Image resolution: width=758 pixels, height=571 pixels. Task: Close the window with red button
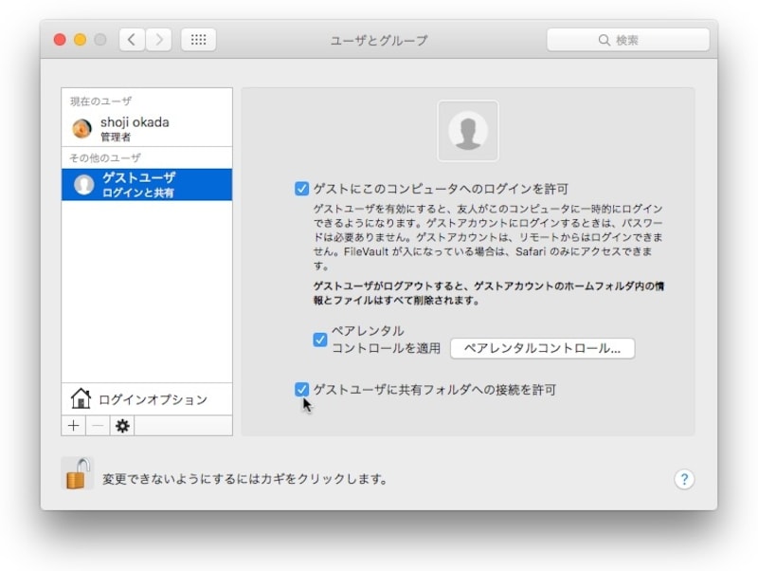60,40
